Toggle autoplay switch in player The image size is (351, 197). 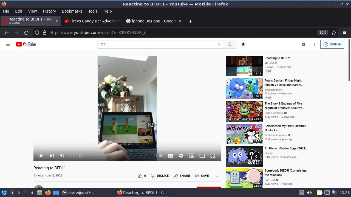(x=159, y=156)
